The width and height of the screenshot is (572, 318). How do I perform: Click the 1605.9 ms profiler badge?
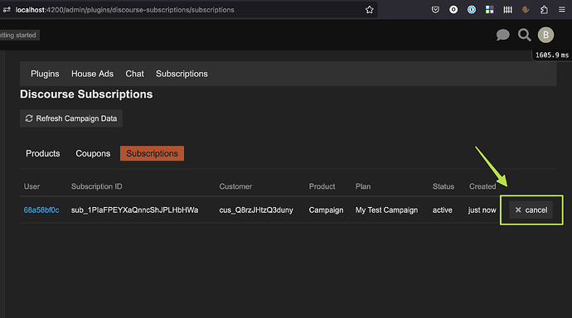point(552,55)
